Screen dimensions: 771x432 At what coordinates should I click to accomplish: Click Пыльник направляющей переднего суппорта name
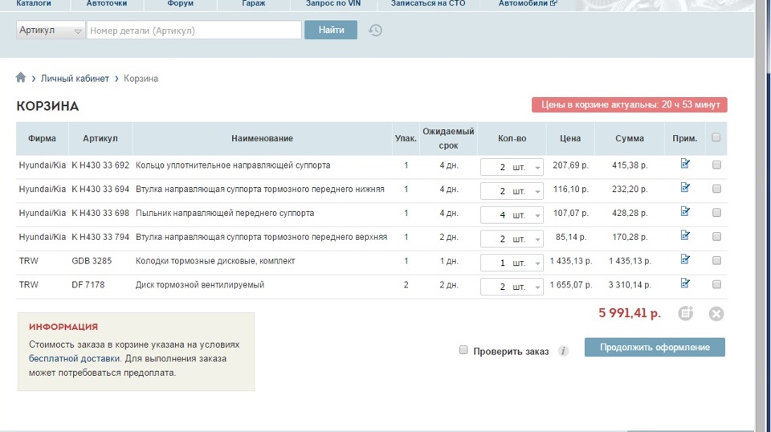(225, 214)
